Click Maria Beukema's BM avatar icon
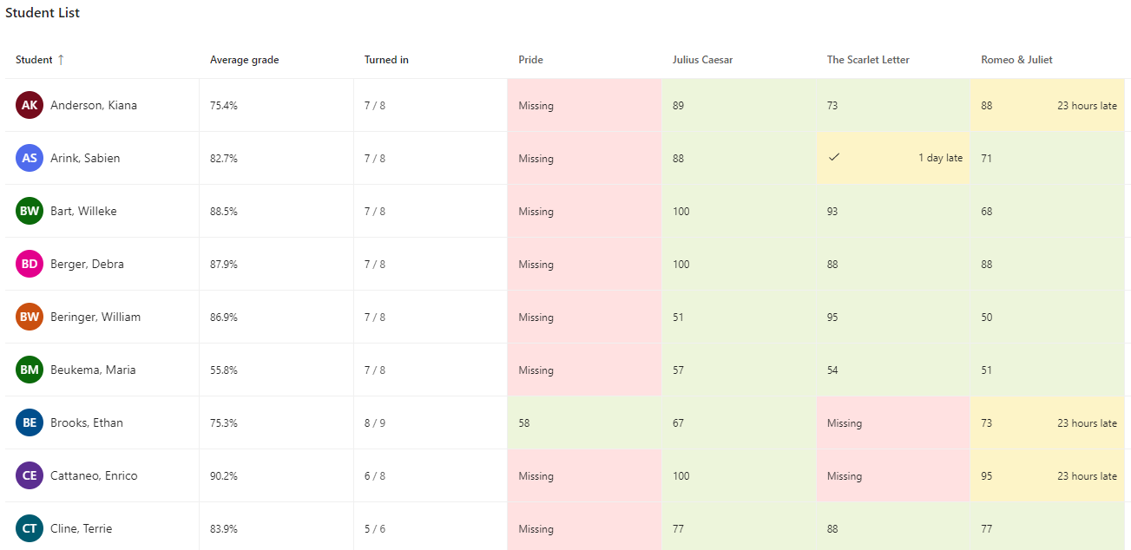 [29, 369]
